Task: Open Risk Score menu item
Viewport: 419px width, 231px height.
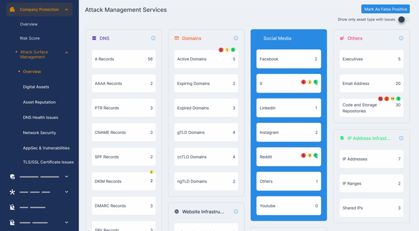Action: pyautogui.click(x=29, y=38)
